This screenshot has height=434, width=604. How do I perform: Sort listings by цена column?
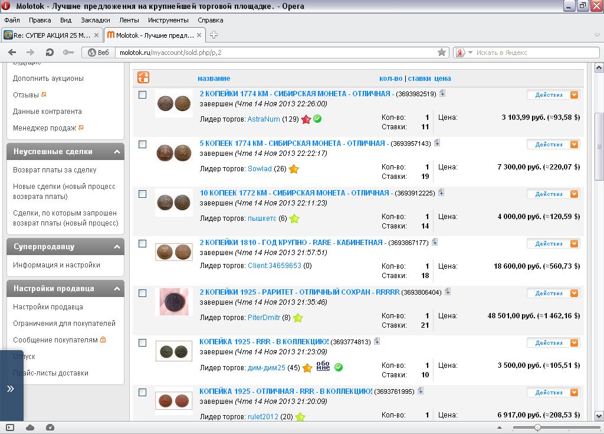[x=442, y=79]
